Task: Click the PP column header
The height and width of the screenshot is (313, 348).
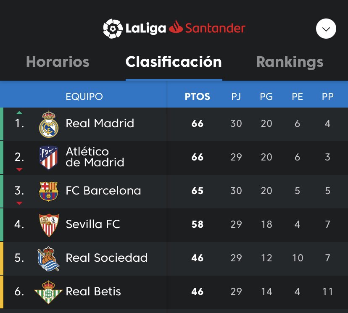Action: (327, 97)
